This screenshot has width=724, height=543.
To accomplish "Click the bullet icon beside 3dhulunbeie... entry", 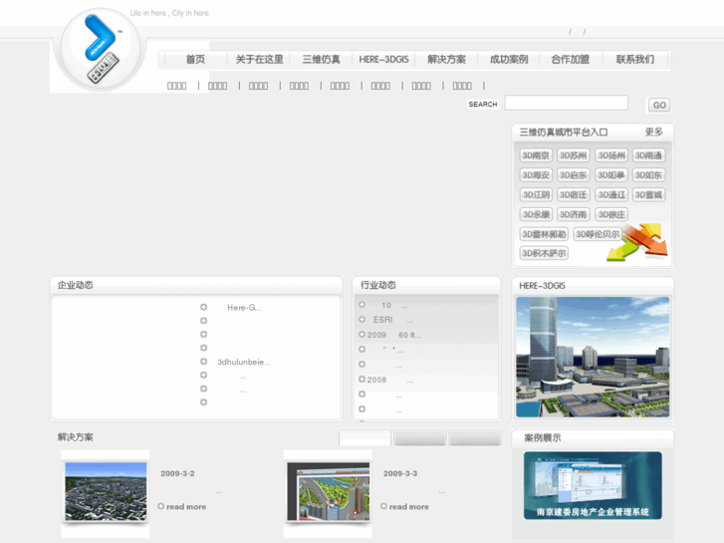I will (203, 362).
